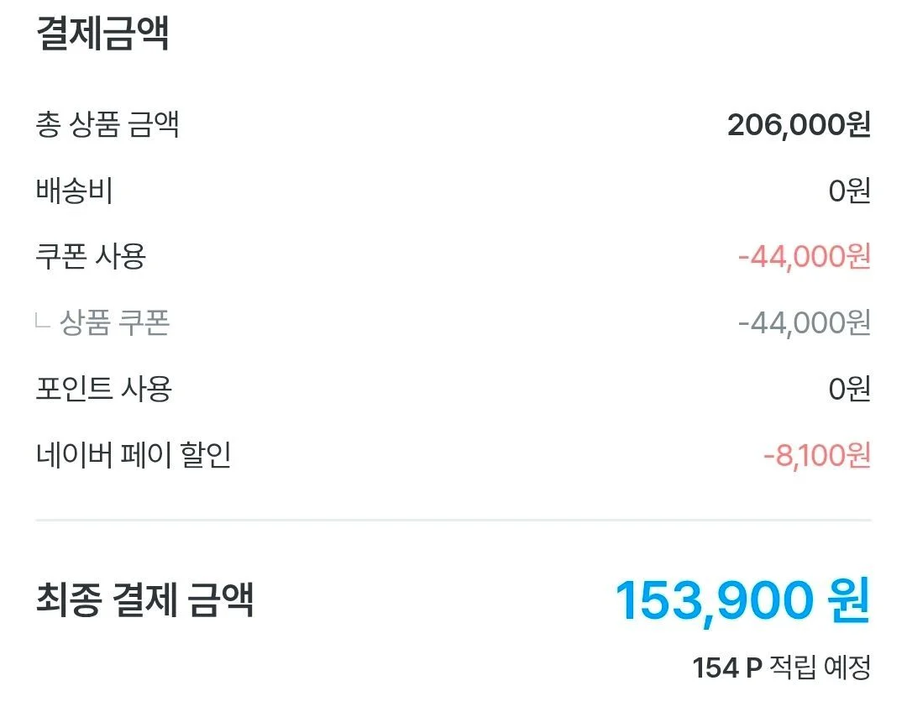Click the gray -44,000원 product coupon value

coord(805,322)
